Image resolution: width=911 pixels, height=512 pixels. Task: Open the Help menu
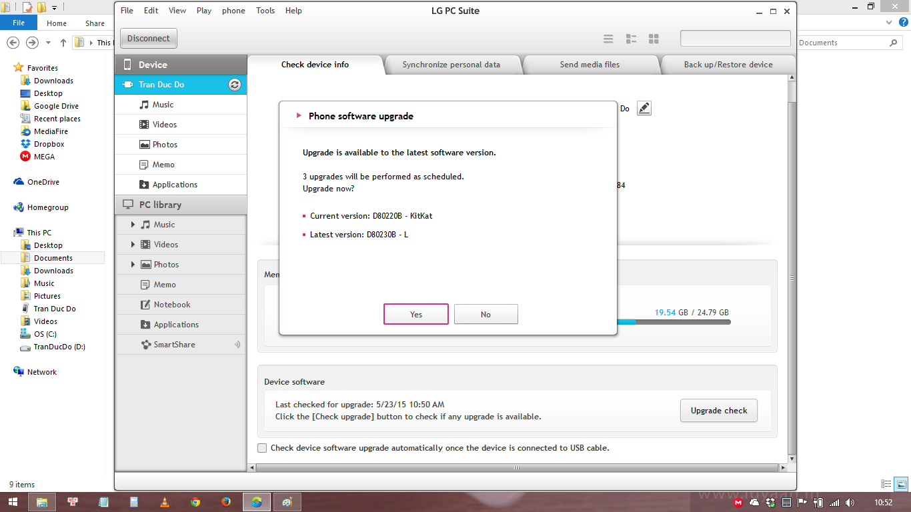coord(293,11)
